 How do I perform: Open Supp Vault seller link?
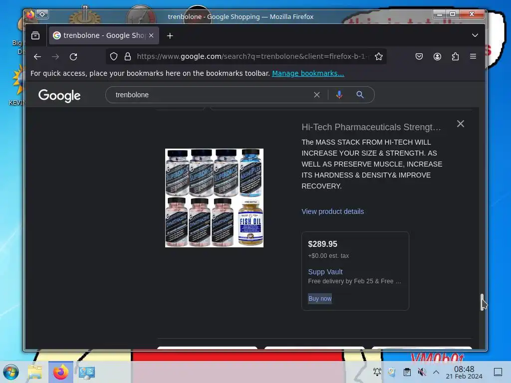[x=325, y=272]
